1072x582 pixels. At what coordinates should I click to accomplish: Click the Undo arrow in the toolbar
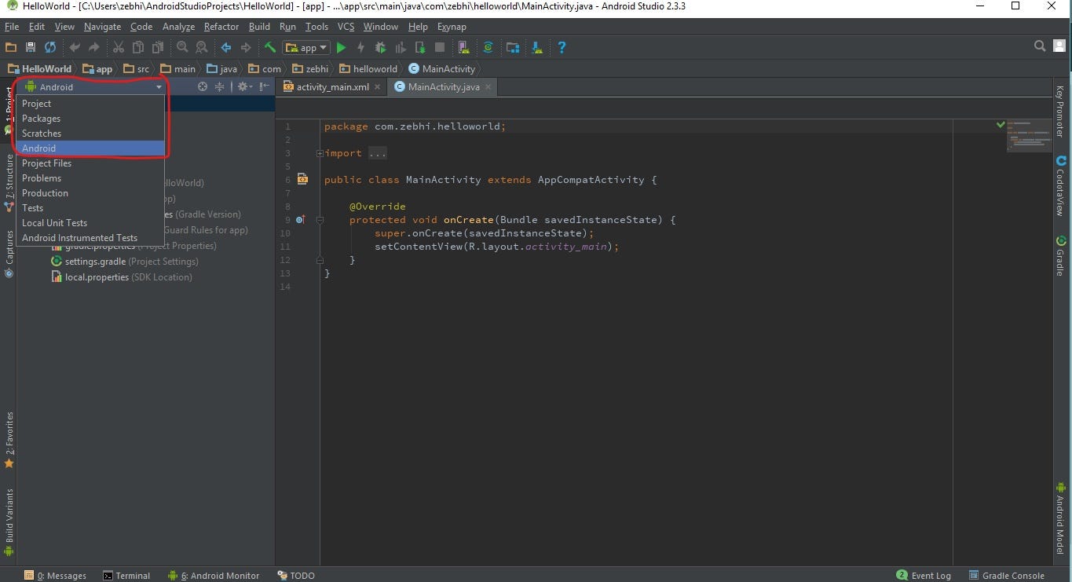tap(75, 47)
